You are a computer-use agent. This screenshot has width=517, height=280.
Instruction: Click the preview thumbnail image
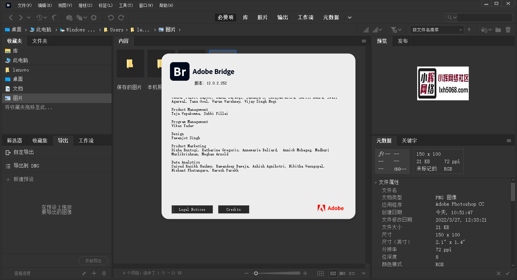[443, 83]
